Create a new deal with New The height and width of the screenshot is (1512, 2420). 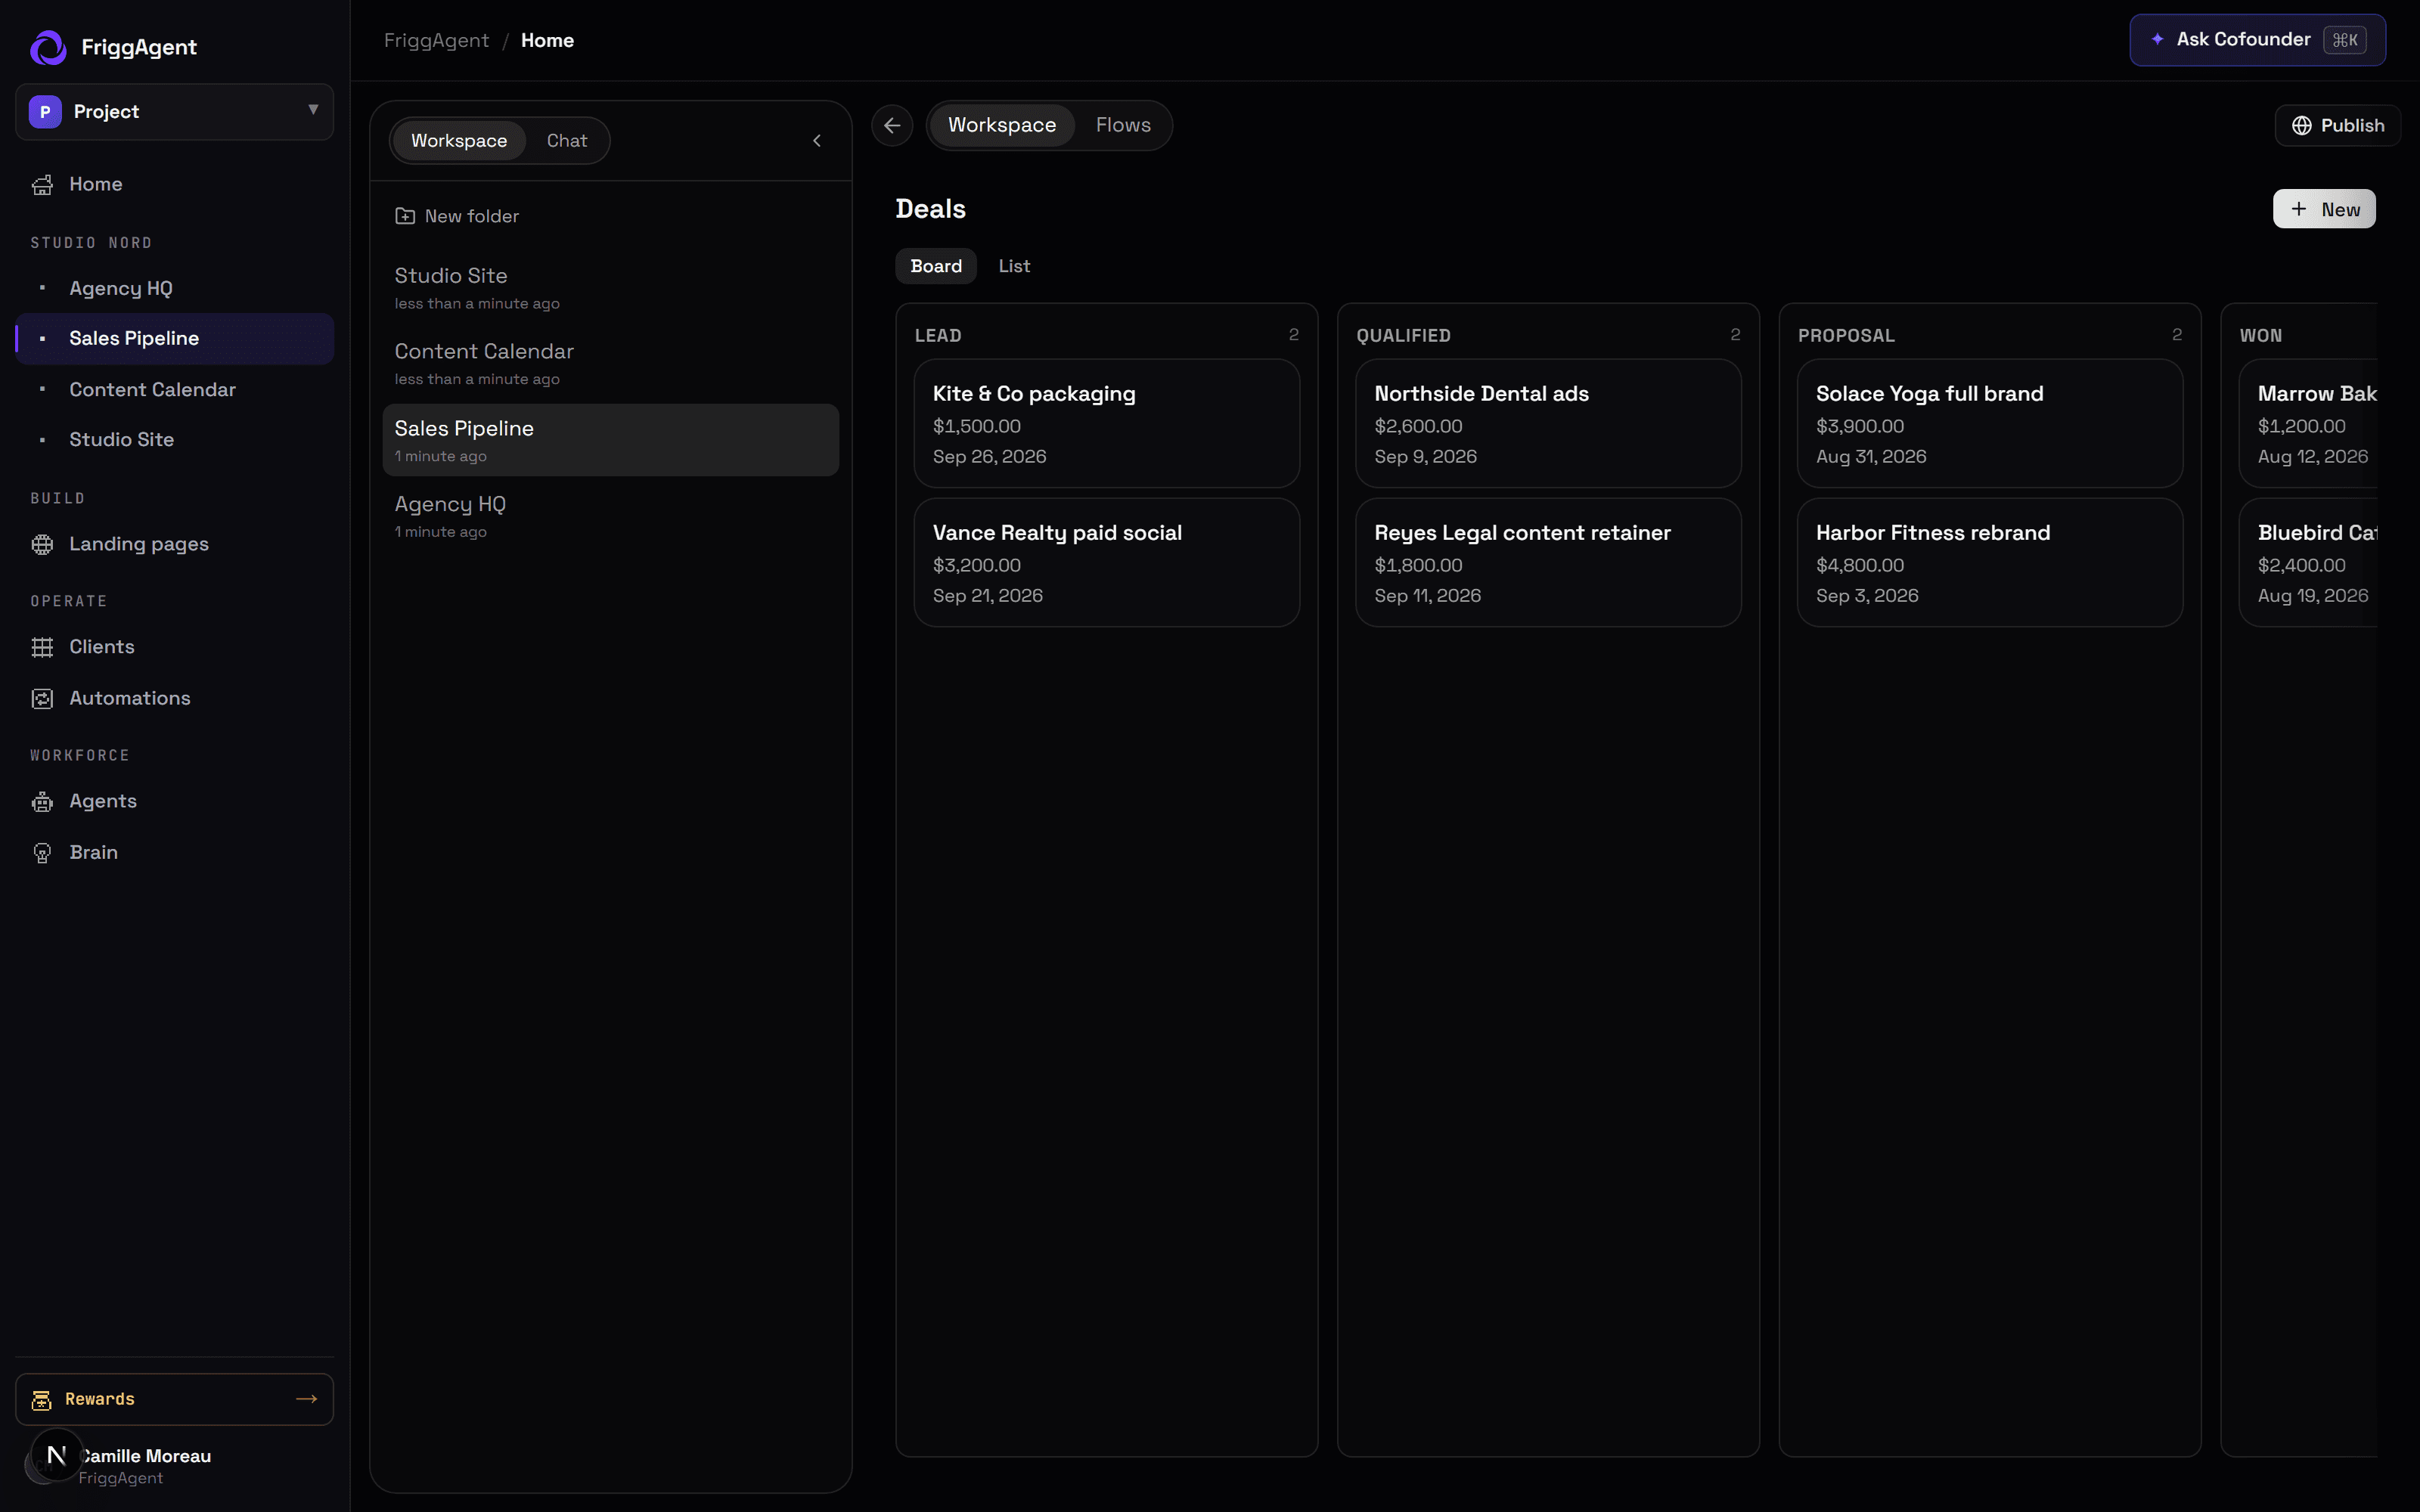pyautogui.click(x=2324, y=209)
